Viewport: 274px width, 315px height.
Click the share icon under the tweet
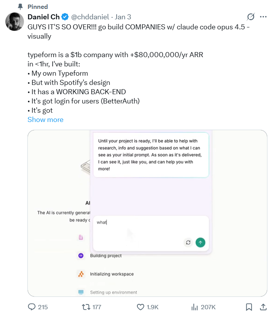tap(264, 307)
